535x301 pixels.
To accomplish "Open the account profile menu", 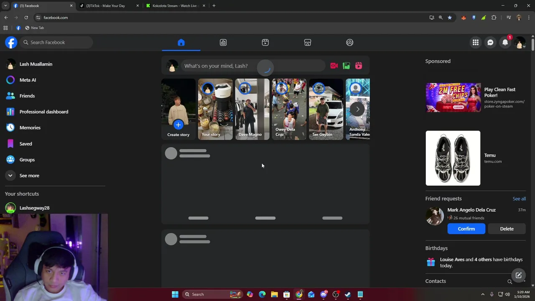I will (520, 42).
